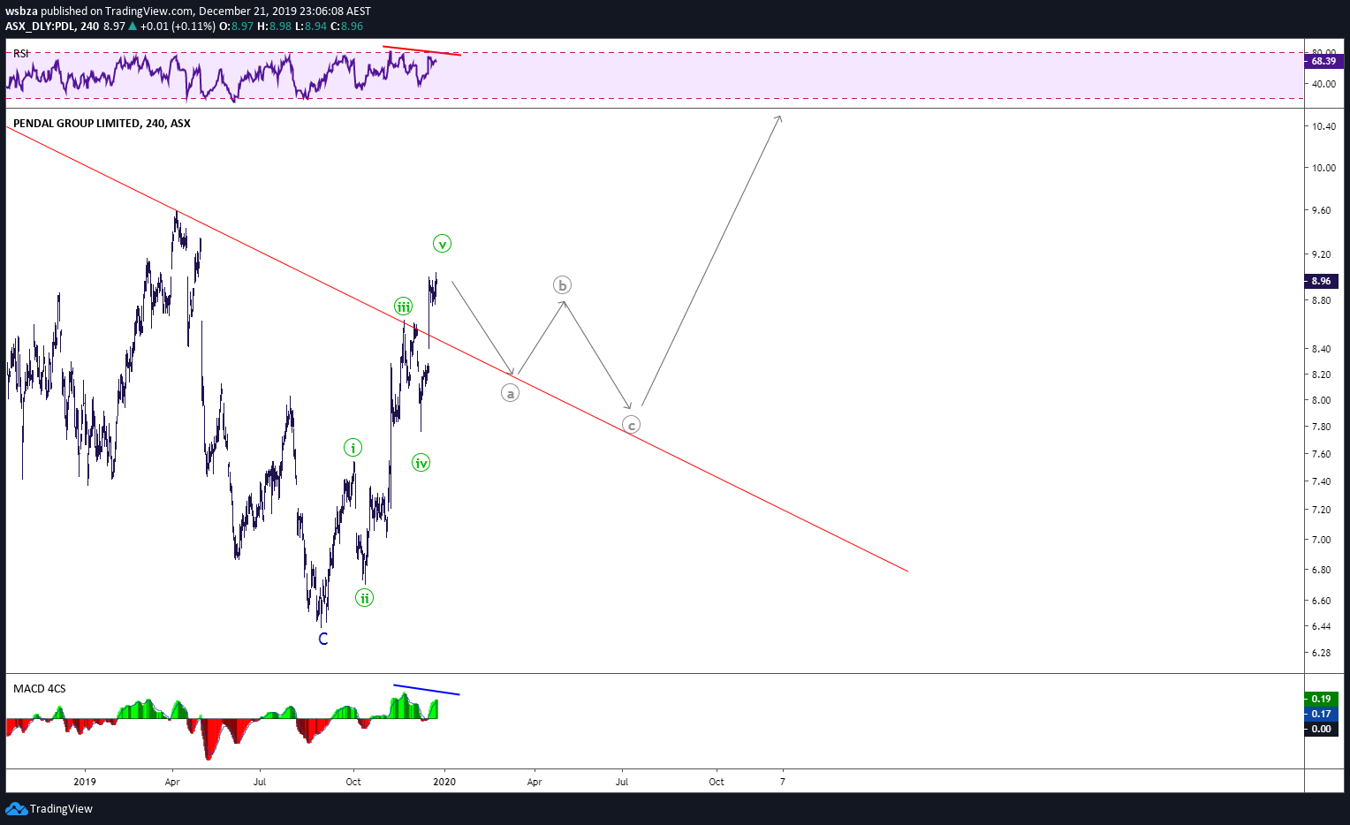Click the Apr label right after 2019
Viewport: 1350px width, 825px height.
(x=172, y=782)
